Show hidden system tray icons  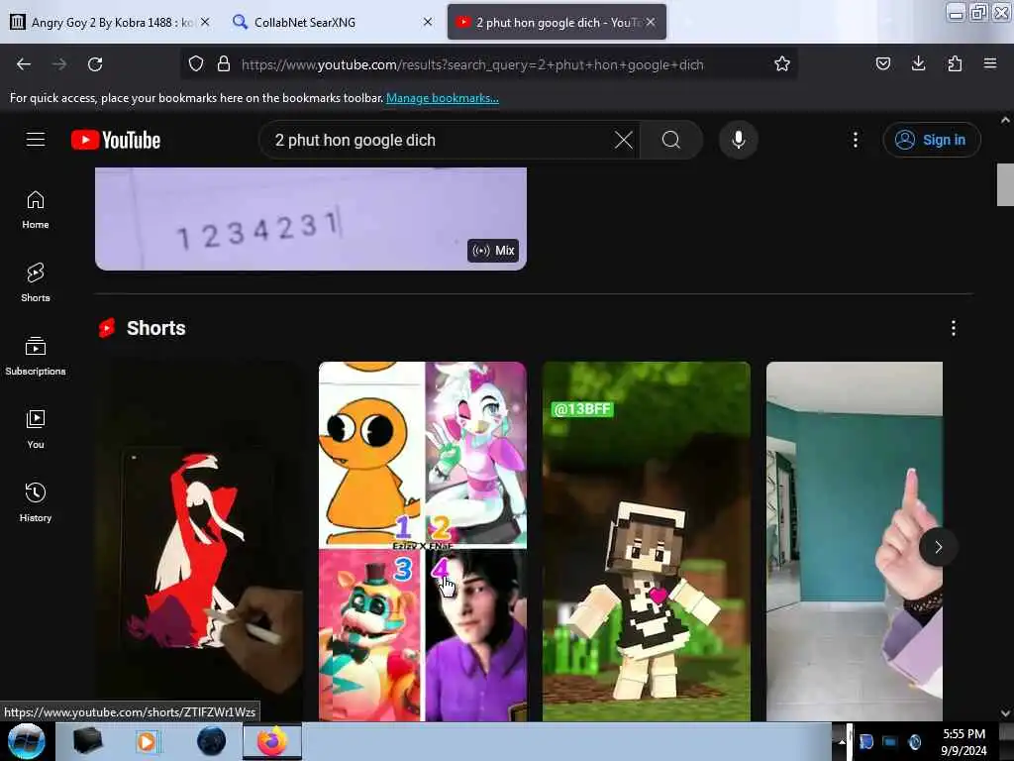(x=842, y=741)
